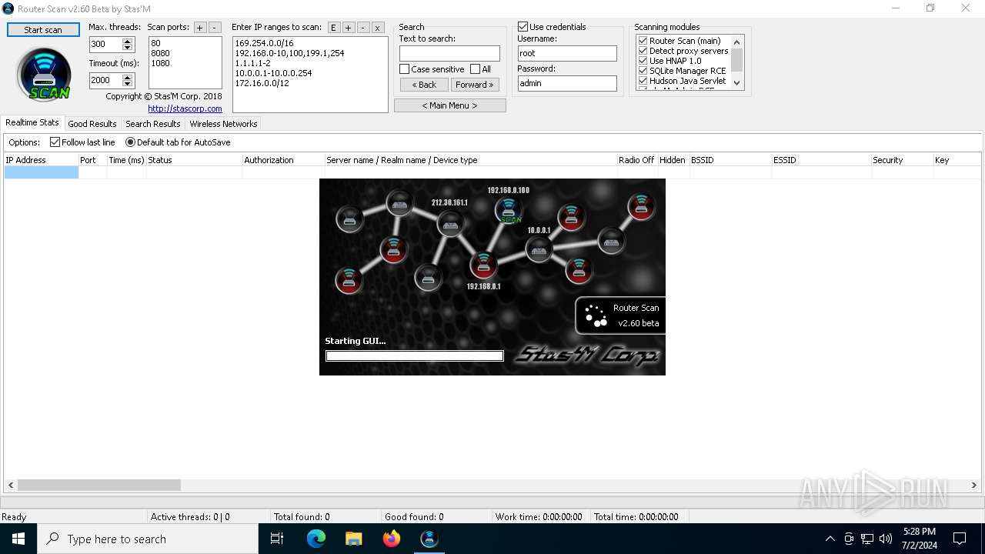Click the horizontal scrollbar thumb
985x554 pixels.
click(x=99, y=486)
